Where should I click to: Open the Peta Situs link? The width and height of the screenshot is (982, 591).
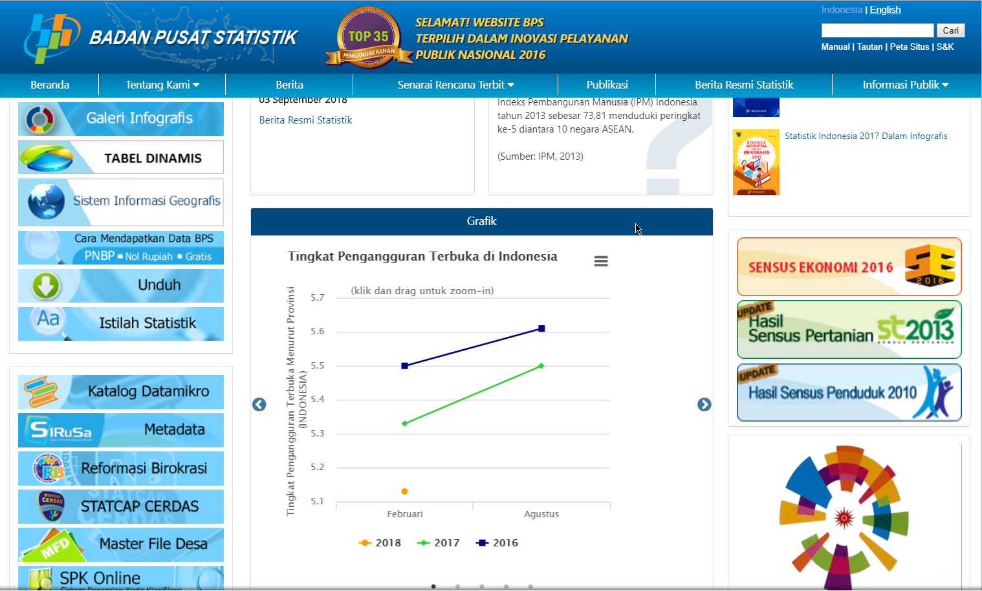pos(910,47)
